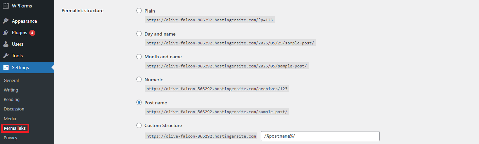Go to General settings submenu
The height and width of the screenshot is (144, 479).
click(11, 81)
